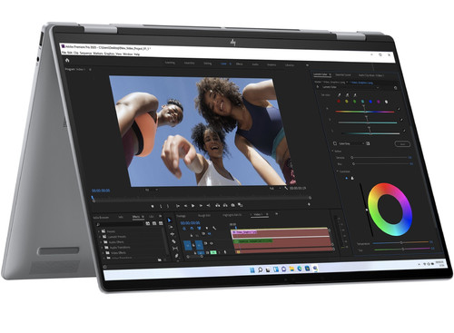Filter the Effects panel by Accelerated Effects
Image resolution: width=454 pixels, height=333 pixels.
(x=148, y=223)
